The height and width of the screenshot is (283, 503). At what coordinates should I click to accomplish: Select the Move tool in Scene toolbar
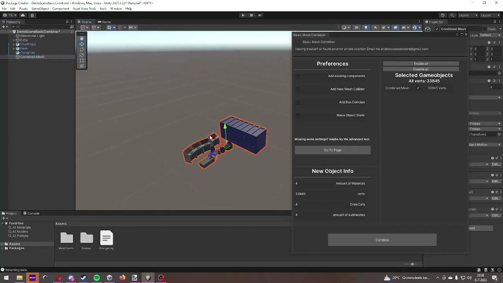pyautogui.click(x=82, y=44)
